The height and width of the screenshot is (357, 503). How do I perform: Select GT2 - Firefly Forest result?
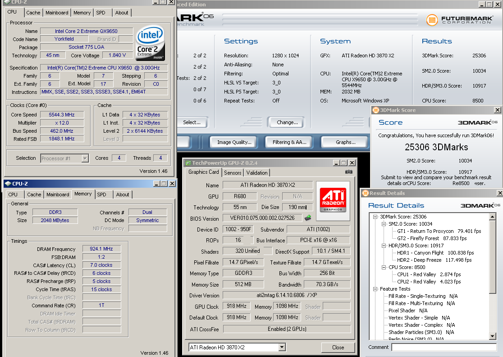pyautogui.click(x=432, y=238)
